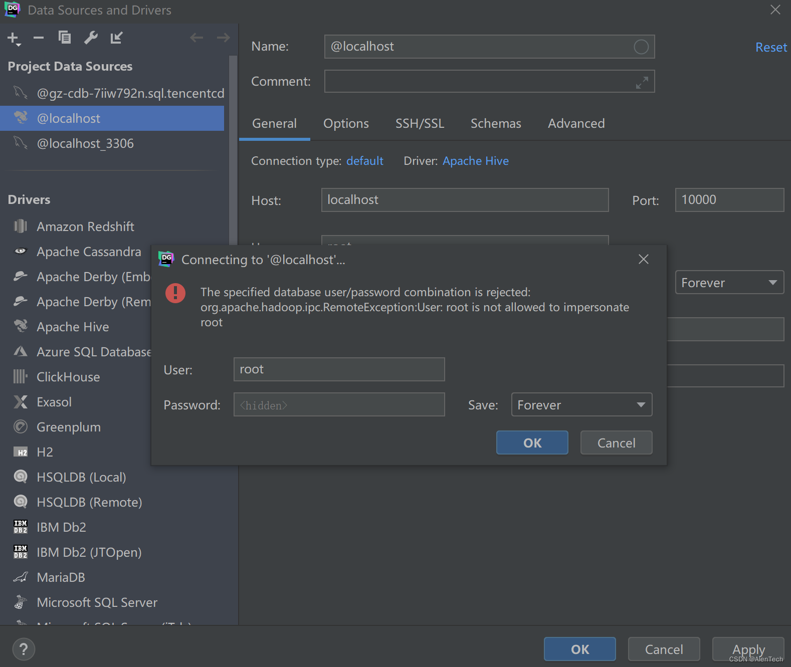791x667 pixels.
Task: Open the Forever dropdown in main settings
Action: coord(729,283)
